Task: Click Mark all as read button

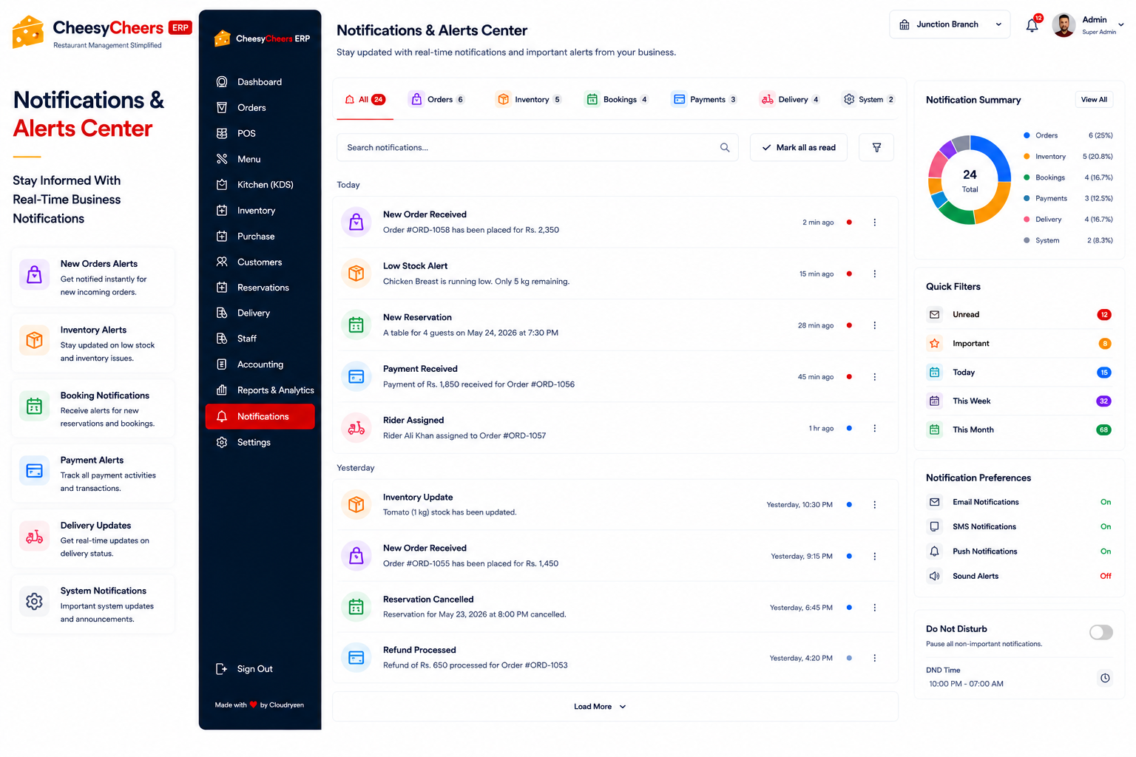Action: (x=799, y=148)
